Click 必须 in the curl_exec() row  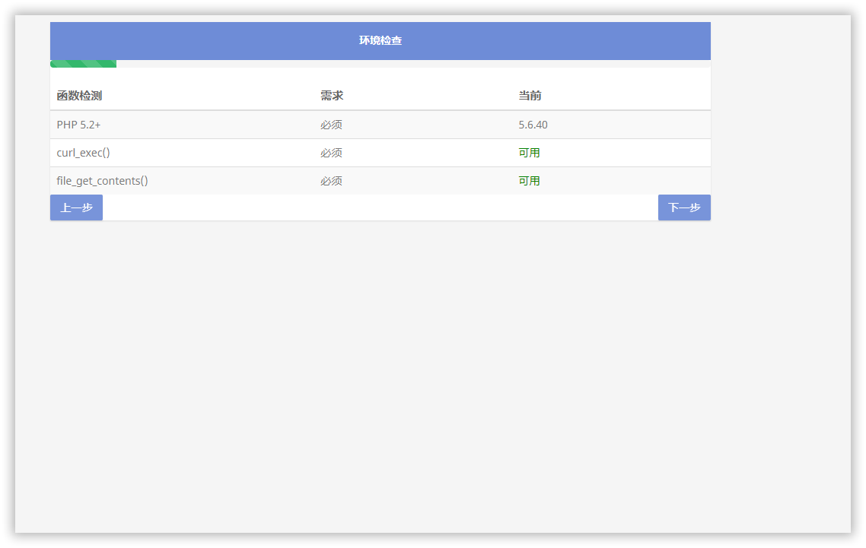click(x=331, y=153)
